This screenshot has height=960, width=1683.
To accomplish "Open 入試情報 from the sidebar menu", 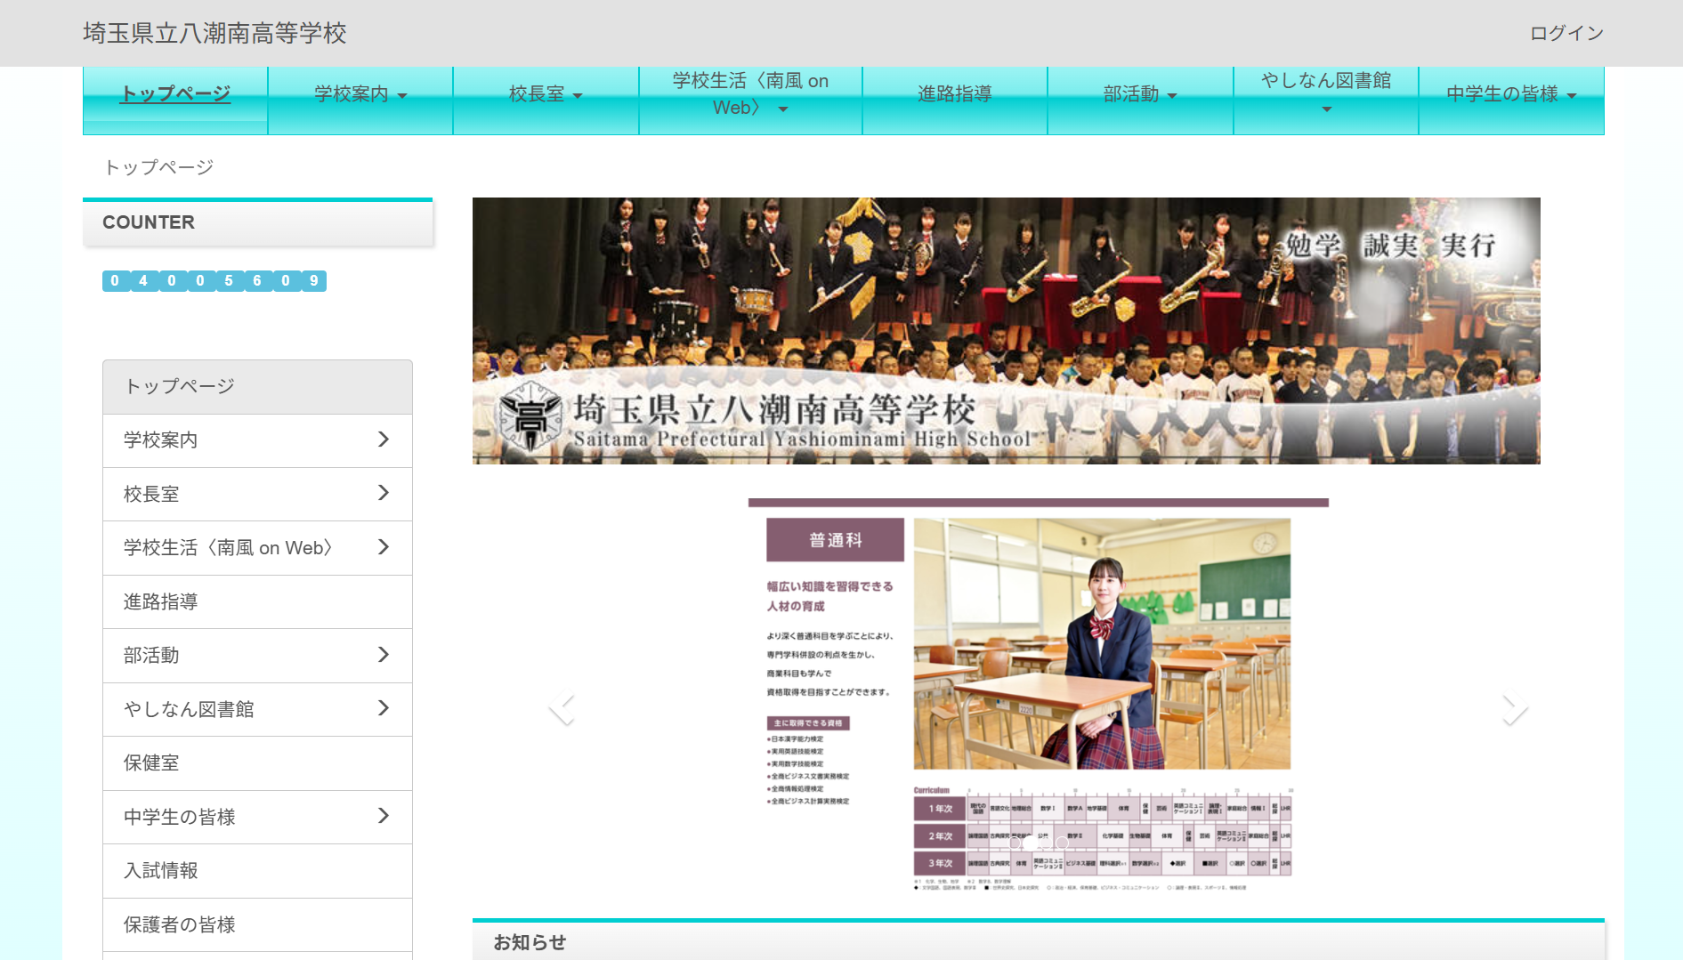I will click(x=161, y=870).
